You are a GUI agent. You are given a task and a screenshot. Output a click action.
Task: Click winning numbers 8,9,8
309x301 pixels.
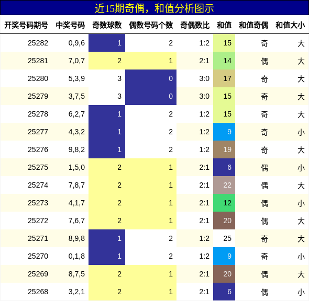76,238
